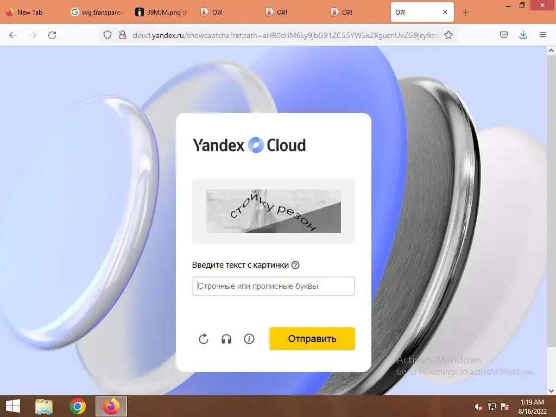Open the downloads panel
This screenshot has width=556, height=417.
pyautogui.click(x=523, y=35)
